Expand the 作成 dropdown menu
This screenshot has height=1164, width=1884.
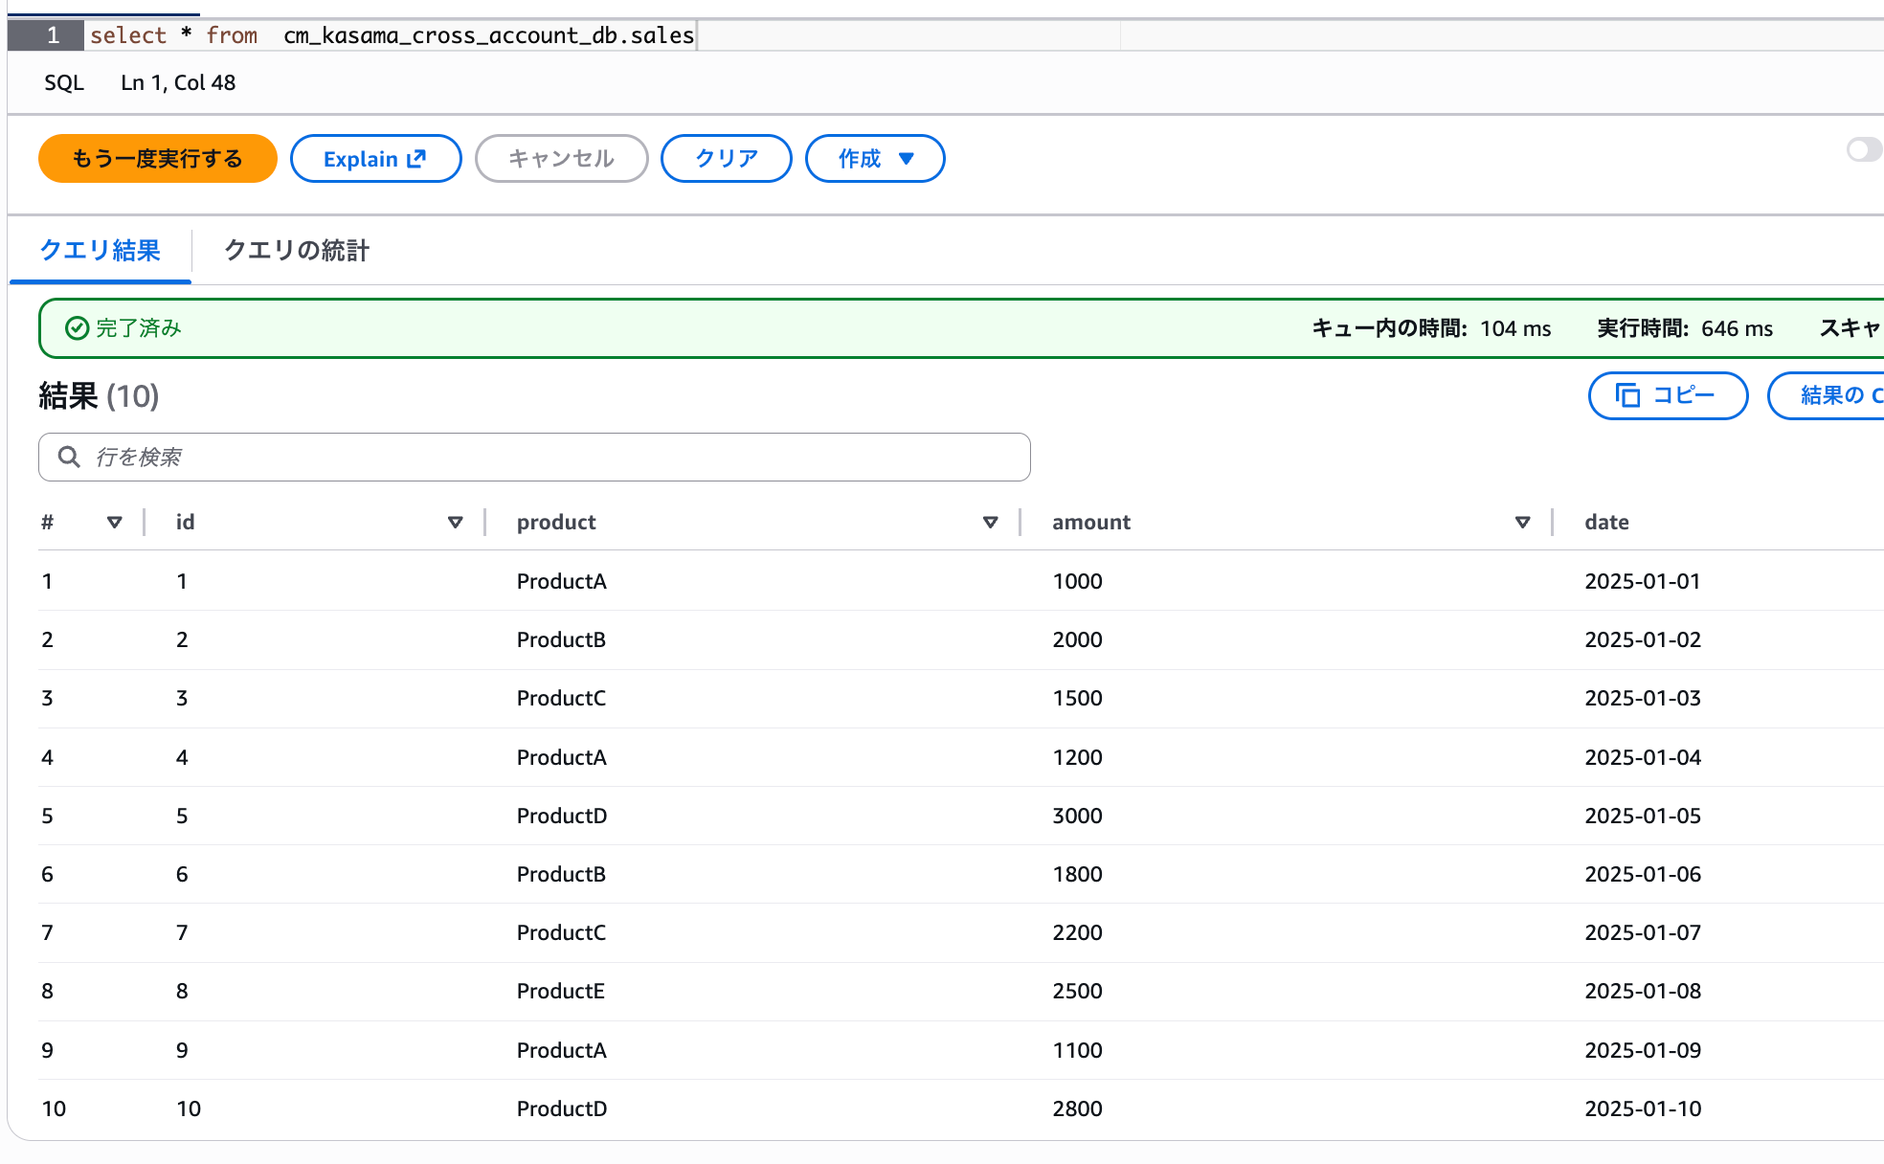point(875,159)
